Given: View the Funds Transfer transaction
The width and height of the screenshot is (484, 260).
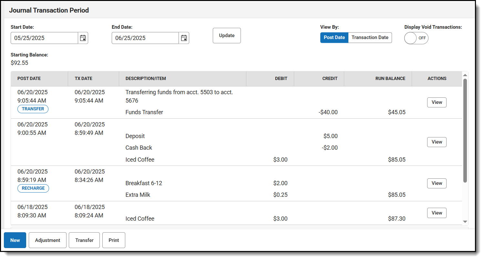Looking at the screenshot, I should pos(437,102).
